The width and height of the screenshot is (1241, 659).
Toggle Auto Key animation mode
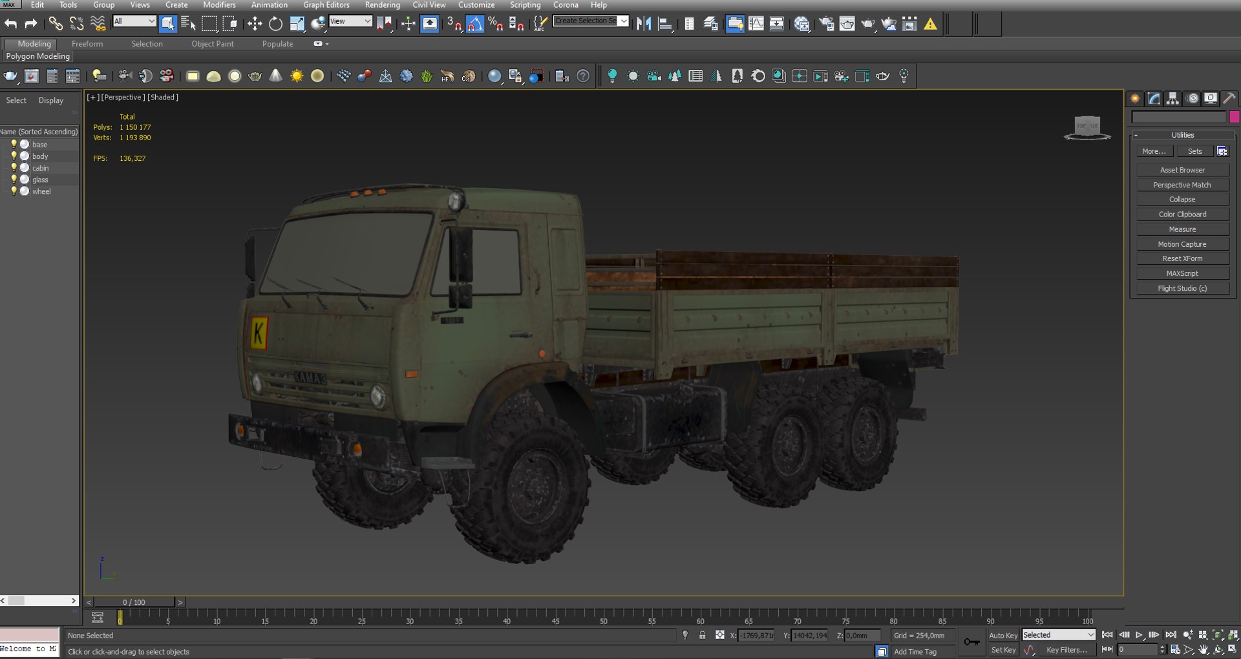(x=1003, y=635)
